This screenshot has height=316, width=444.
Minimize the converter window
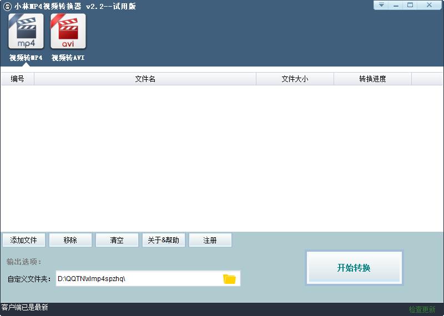(396, 5)
